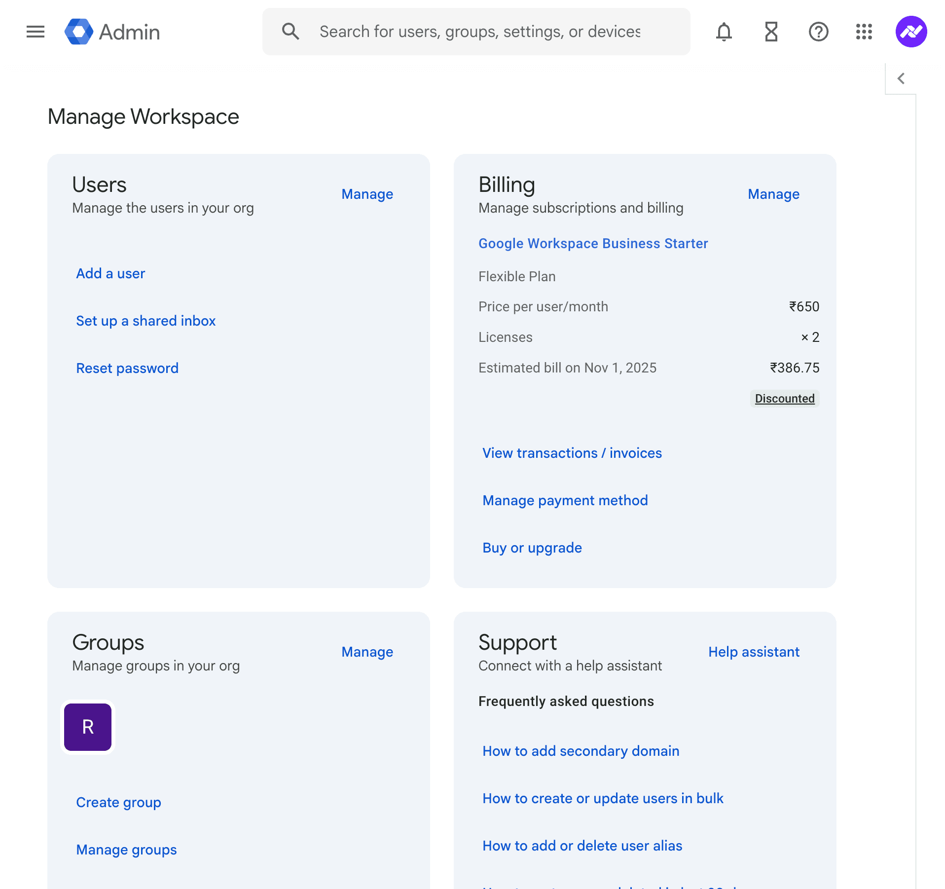The height and width of the screenshot is (889, 945).
Task: Open Manage groups link
Action: [126, 850]
